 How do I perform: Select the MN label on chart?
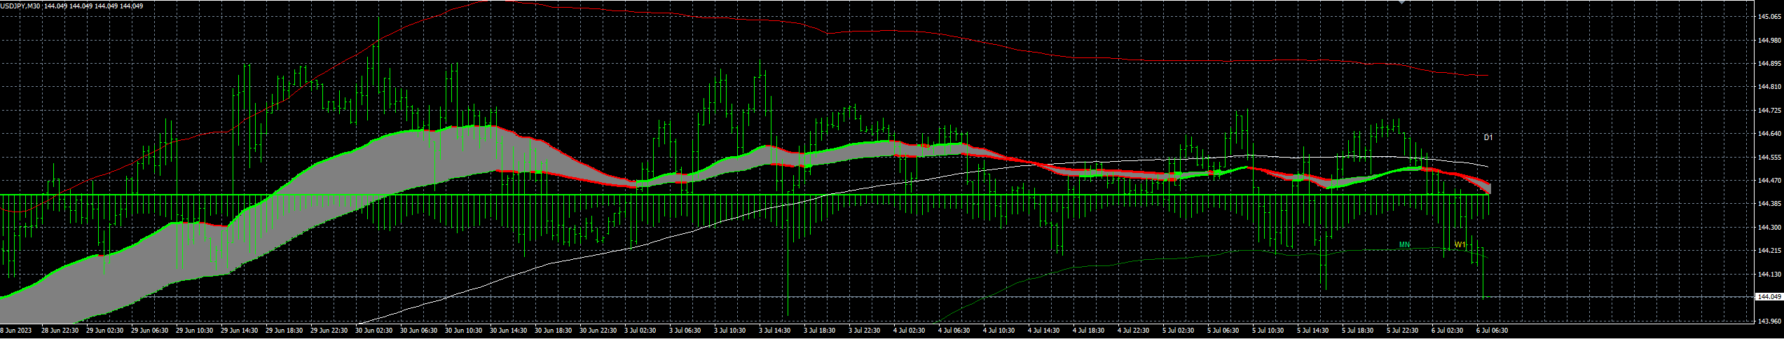click(x=1404, y=244)
